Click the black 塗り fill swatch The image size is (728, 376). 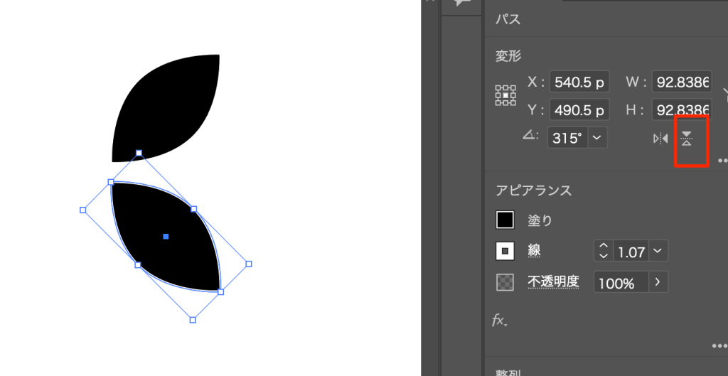(x=505, y=220)
